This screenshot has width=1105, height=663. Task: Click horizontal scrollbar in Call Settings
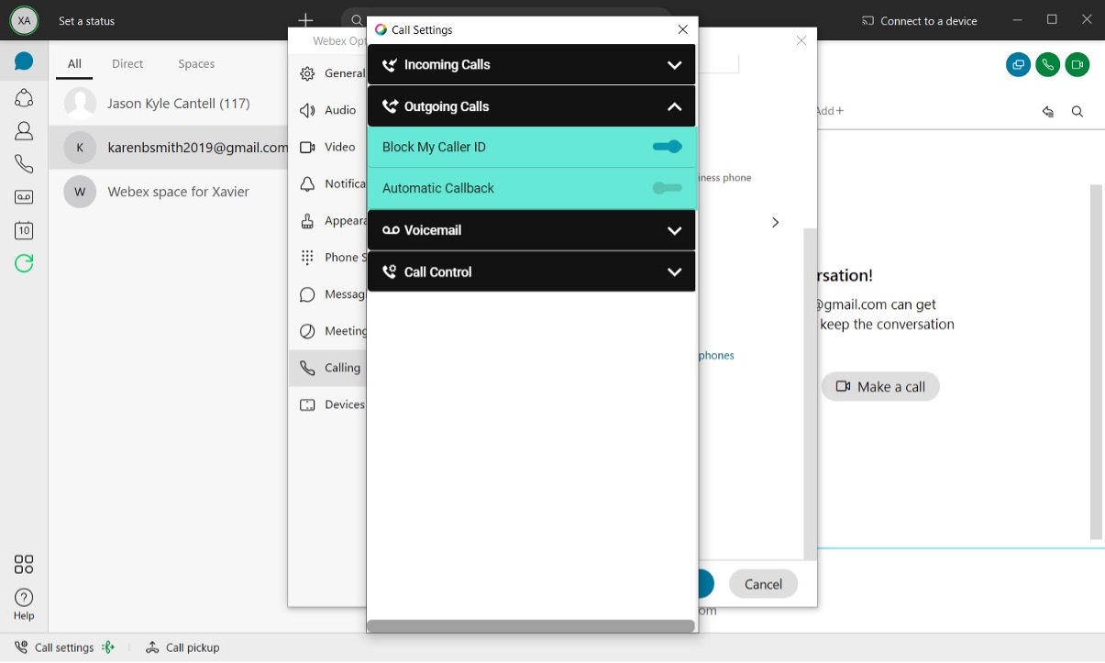pyautogui.click(x=530, y=626)
